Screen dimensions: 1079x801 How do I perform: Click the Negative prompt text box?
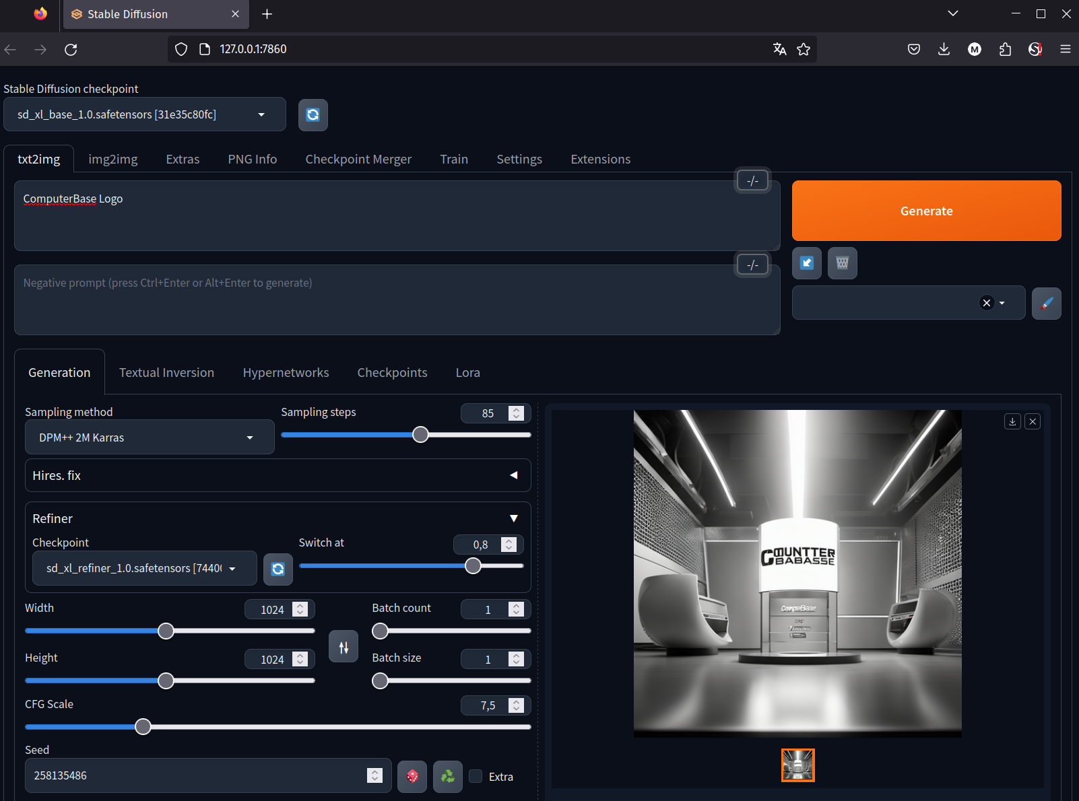[397, 300]
